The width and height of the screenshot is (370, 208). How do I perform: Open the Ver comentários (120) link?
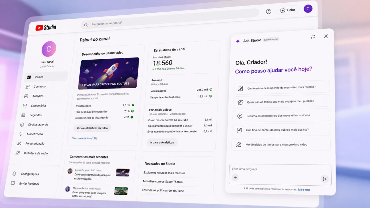[x=85, y=138]
